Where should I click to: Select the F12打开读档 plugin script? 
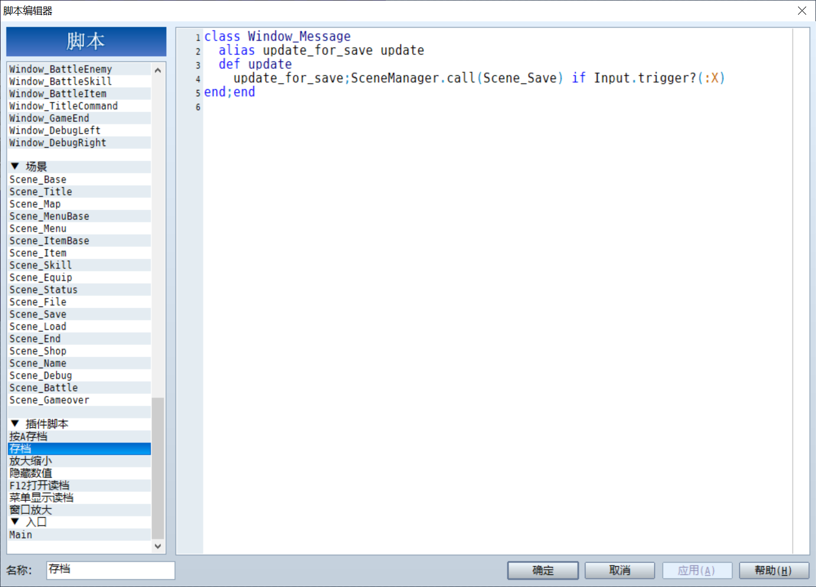click(x=80, y=486)
